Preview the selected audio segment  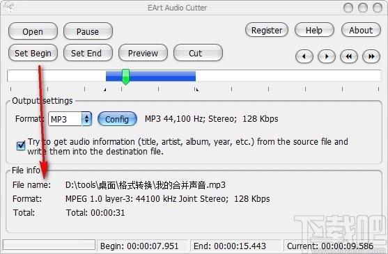click(x=143, y=53)
